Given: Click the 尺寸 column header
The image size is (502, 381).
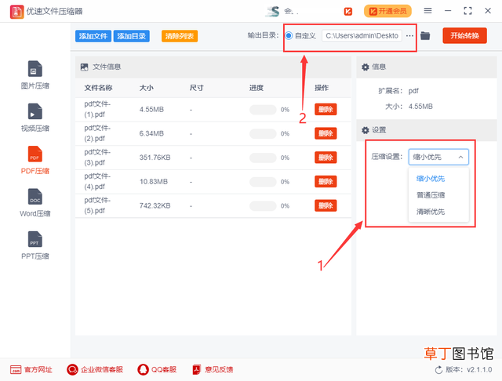Looking at the screenshot, I should [196, 88].
